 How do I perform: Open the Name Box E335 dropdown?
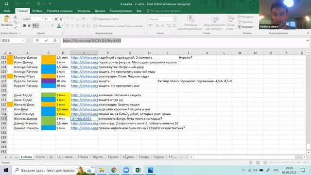click(23, 40)
